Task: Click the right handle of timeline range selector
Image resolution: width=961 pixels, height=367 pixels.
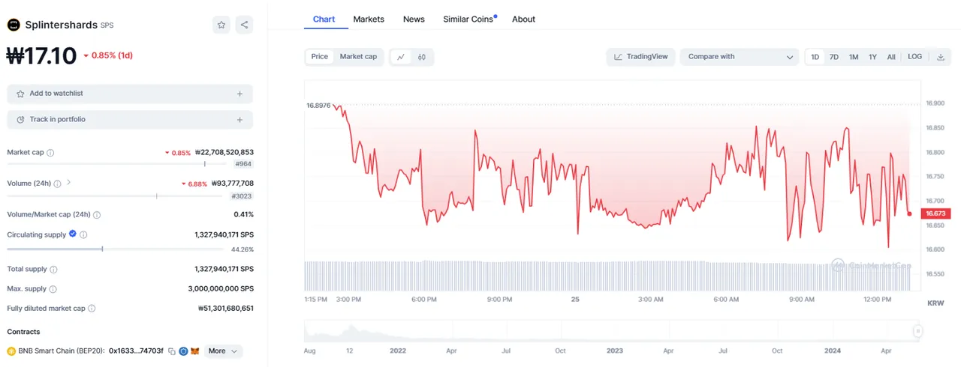Action: point(917,331)
